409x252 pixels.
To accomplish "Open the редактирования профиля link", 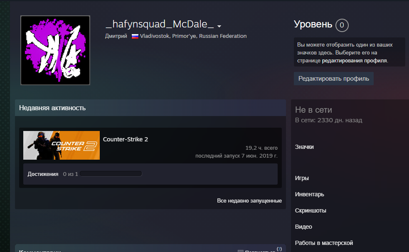I will coord(354,60).
